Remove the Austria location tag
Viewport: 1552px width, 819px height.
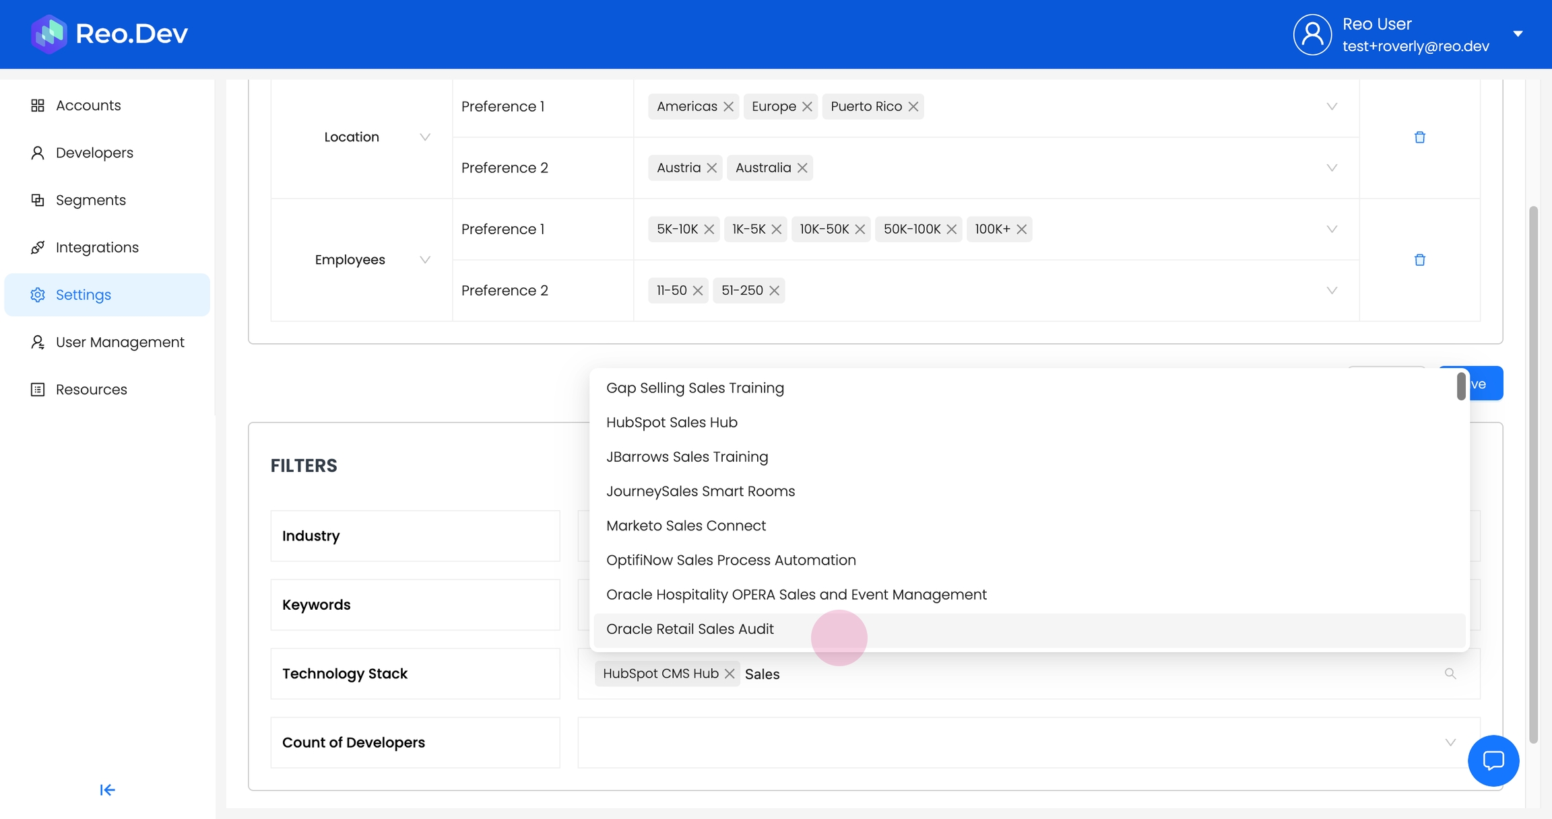(x=711, y=168)
